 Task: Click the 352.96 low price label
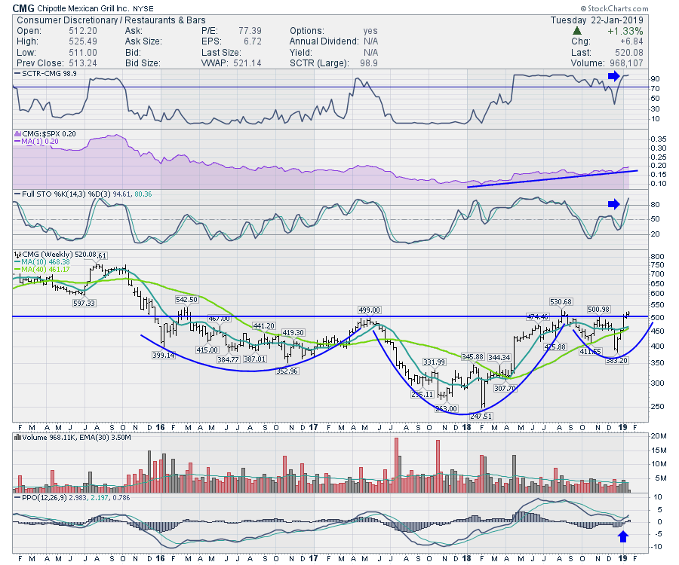point(287,371)
